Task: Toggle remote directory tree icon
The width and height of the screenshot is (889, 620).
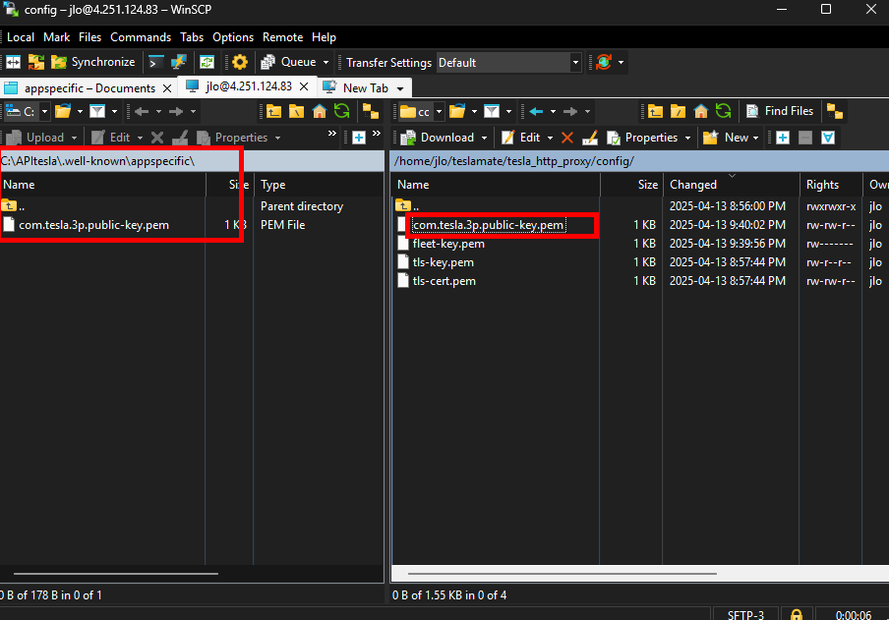Action: [x=835, y=112]
